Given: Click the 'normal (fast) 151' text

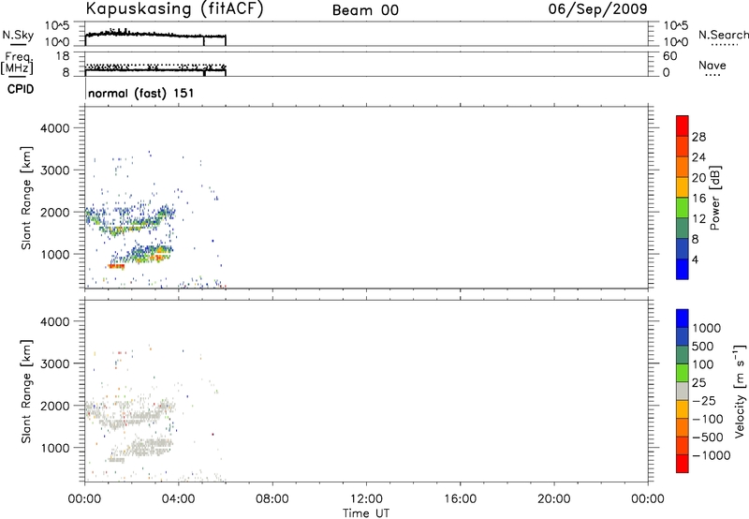Looking at the screenshot, I should coord(141,93).
